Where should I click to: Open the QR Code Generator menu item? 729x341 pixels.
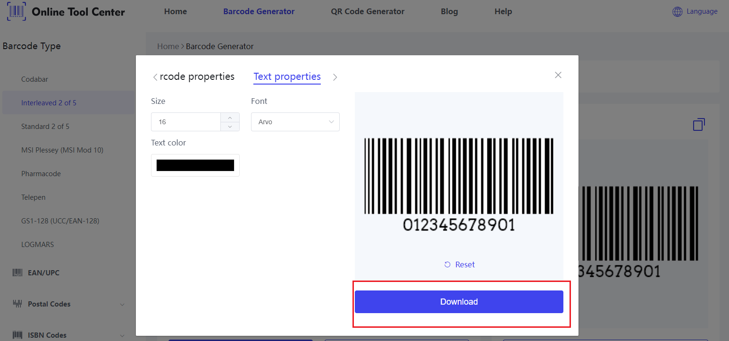point(368,11)
